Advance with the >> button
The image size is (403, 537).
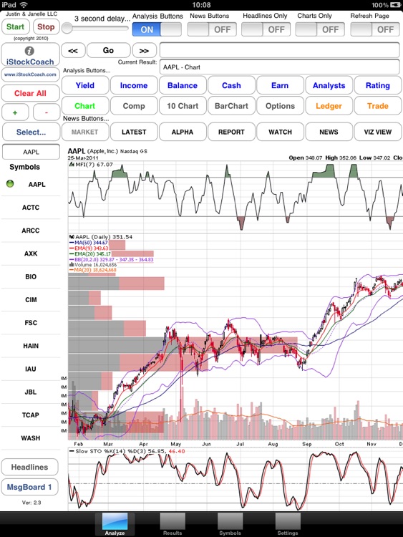pyautogui.click(x=144, y=51)
